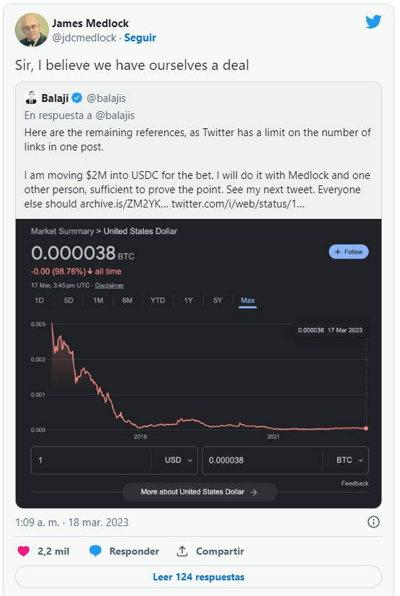The image size is (400, 596).
Task: Click the chart's final data point marker
Action: click(366, 428)
